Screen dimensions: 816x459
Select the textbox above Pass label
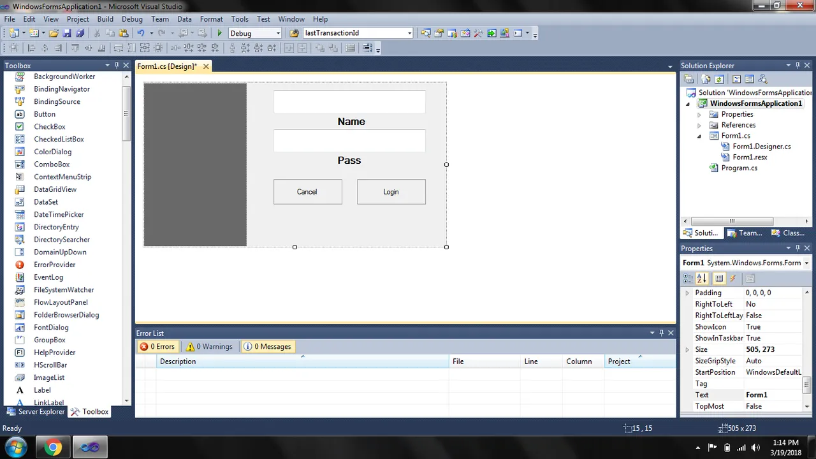point(349,141)
